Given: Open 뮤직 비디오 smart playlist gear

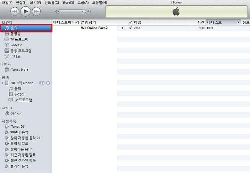Looking at the screenshot, I should pyautogui.click(x=7, y=143).
